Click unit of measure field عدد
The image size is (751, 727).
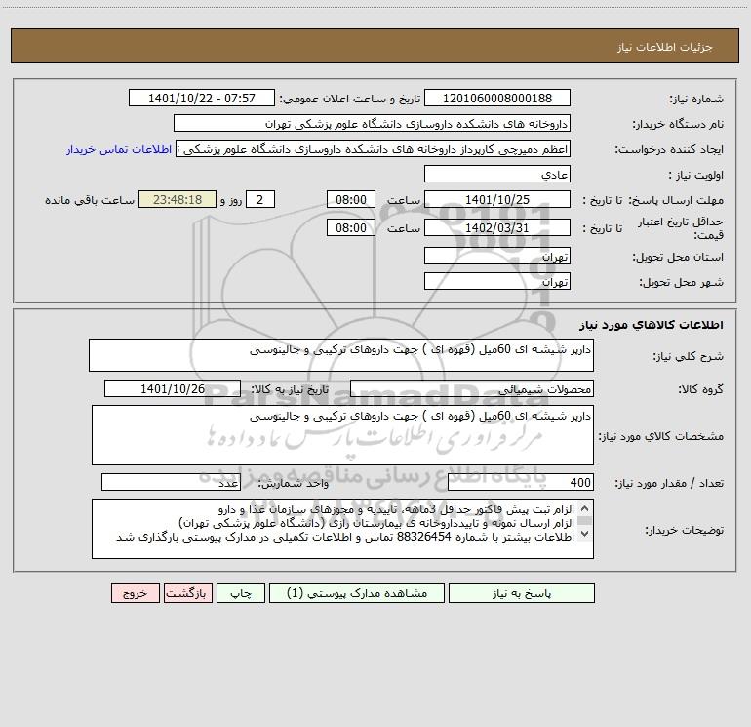(x=171, y=483)
